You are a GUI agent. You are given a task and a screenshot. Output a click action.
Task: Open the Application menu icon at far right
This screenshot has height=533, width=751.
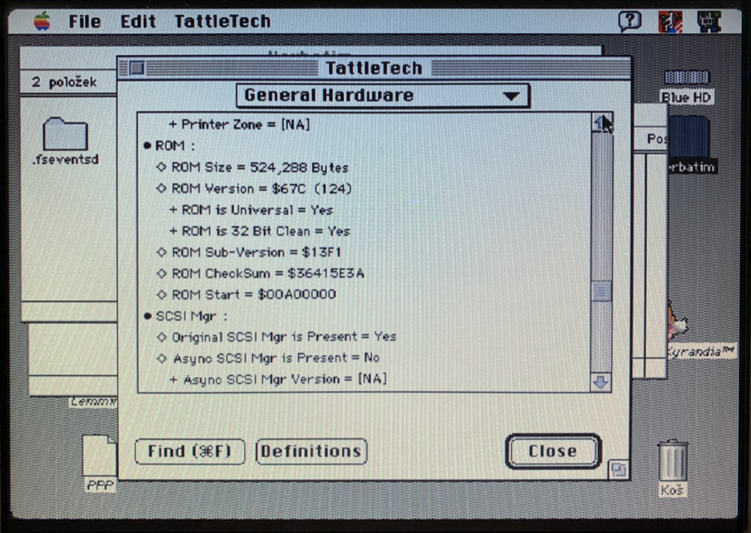click(709, 22)
